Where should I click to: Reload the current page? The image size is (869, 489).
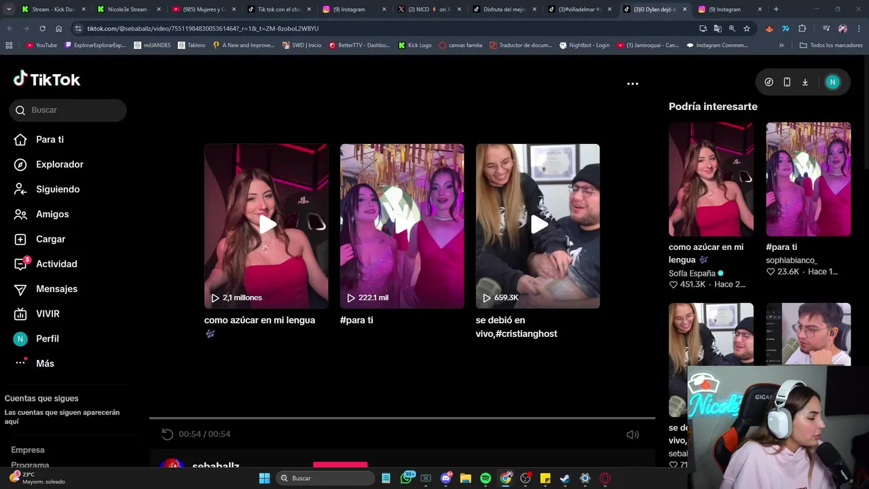click(42, 29)
